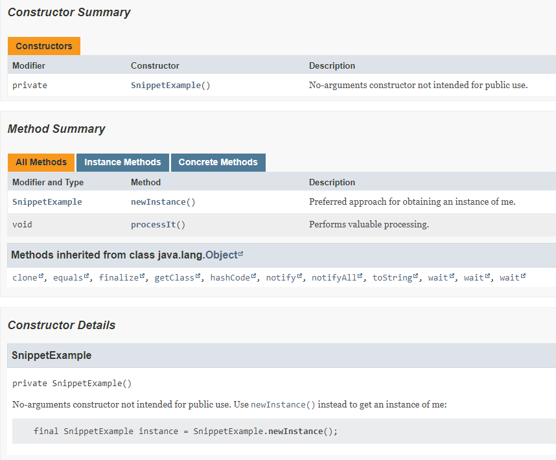Go to the processIt() method link
Viewport: 556px width, 460px height.
coord(158,225)
